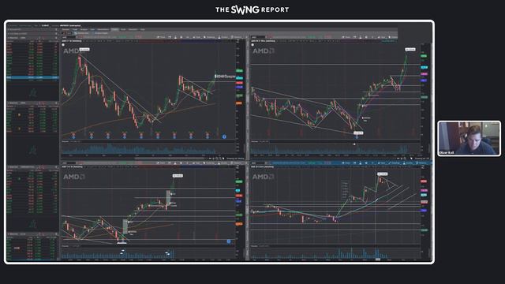Click the Oliver Kell webcam thumbnail
This screenshot has height=284, width=505.
pyautogui.click(x=469, y=139)
